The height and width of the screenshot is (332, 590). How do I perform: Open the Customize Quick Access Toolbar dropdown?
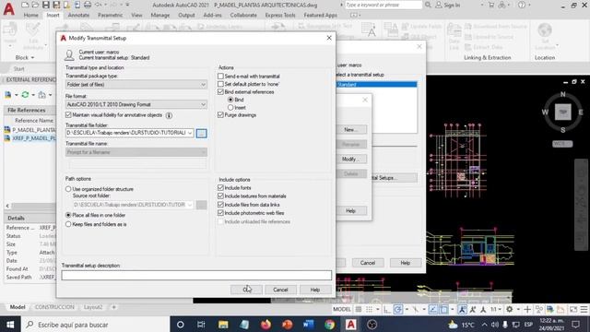127,5
